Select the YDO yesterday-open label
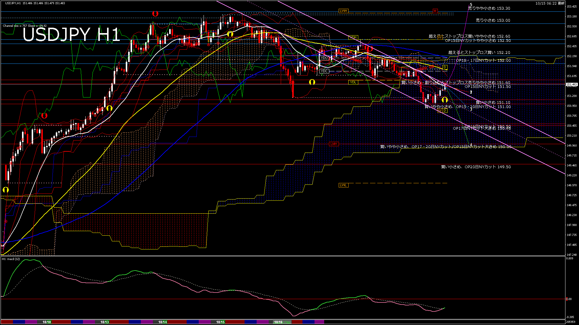The image size is (579, 325). 324,58
